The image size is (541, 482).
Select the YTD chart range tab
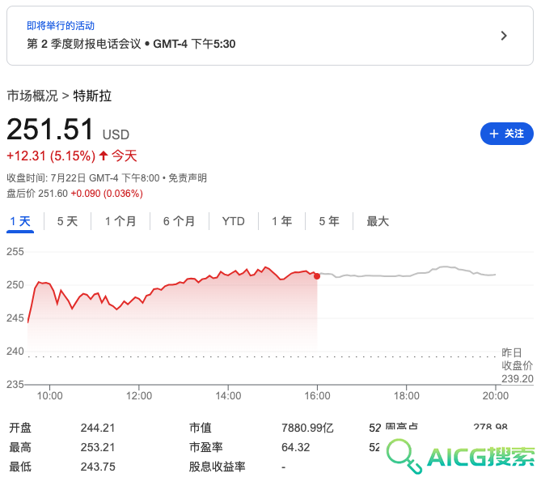tap(233, 221)
